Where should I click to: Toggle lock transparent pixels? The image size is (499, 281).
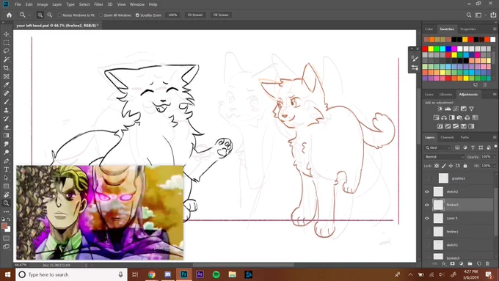[x=437, y=166]
